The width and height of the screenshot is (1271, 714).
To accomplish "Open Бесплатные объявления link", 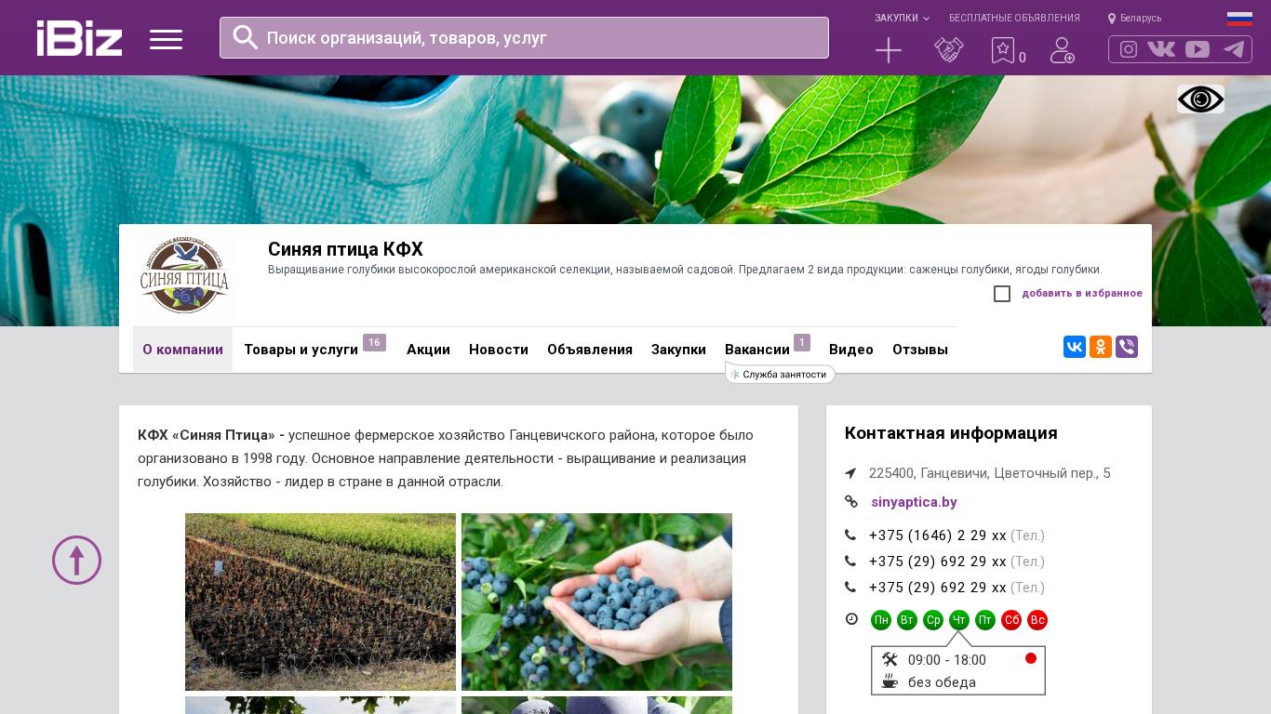I will [1014, 19].
